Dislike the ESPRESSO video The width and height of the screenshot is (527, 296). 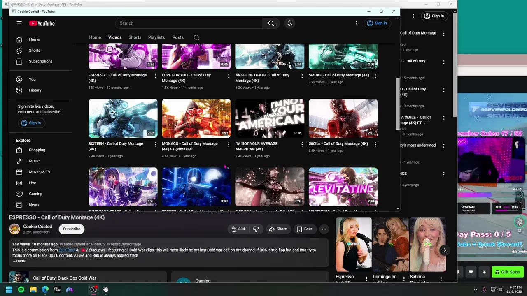(x=256, y=229)
